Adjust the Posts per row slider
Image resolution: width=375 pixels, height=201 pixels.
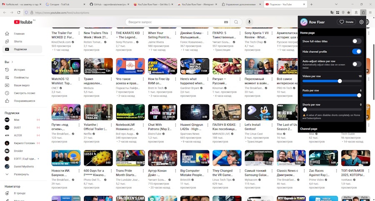[332, 96]
